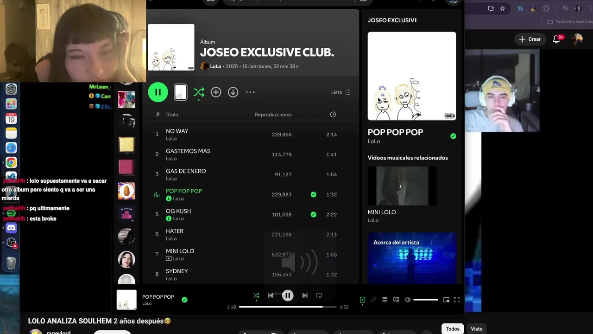The image size is (593, 334).
Task: Open Trash from the Dock
Action: click(11, 263)
